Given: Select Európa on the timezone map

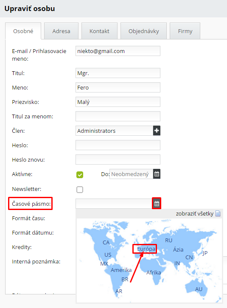Looking at the screenshot, I should [x=146, y=249].
